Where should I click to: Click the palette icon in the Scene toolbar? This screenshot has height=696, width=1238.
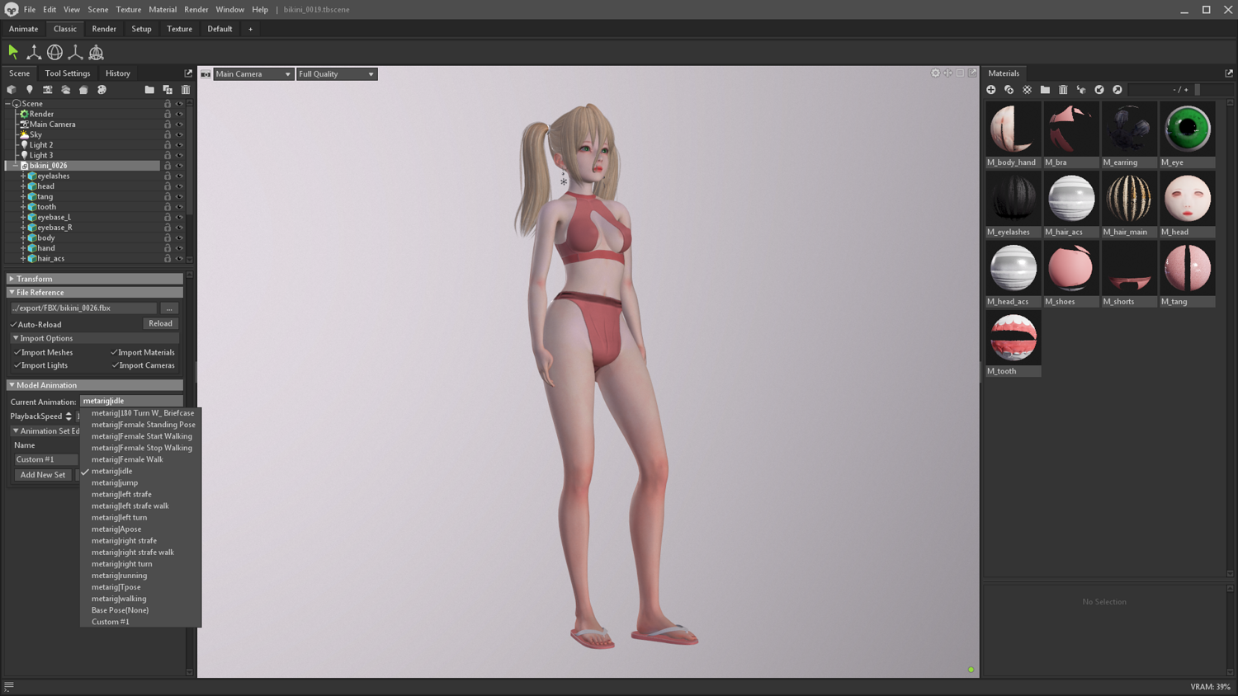pyautogui.click(x=102, y=90)
